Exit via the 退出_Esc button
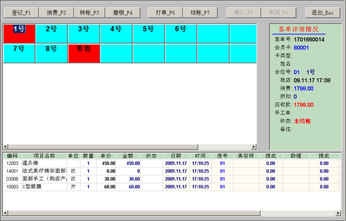Screen dimensions: 346x221 (322, 13)
